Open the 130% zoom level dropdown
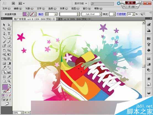 (x=22, y=113)
